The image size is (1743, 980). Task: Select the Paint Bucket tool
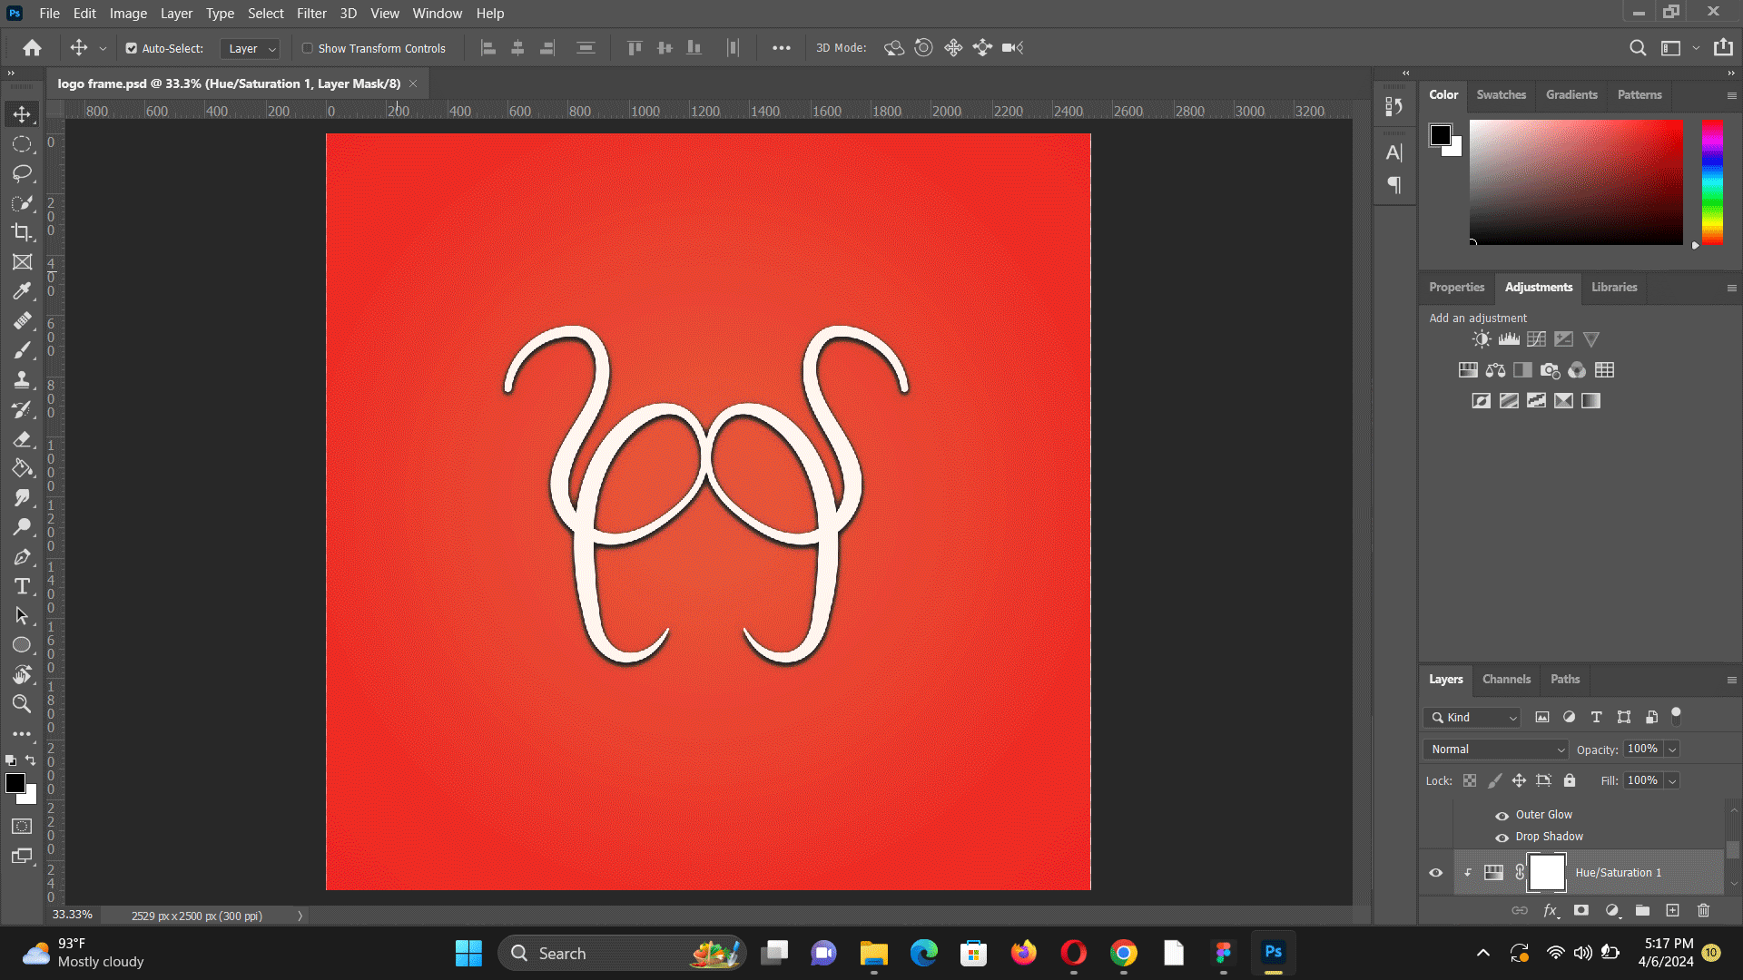tap(22, 468)
